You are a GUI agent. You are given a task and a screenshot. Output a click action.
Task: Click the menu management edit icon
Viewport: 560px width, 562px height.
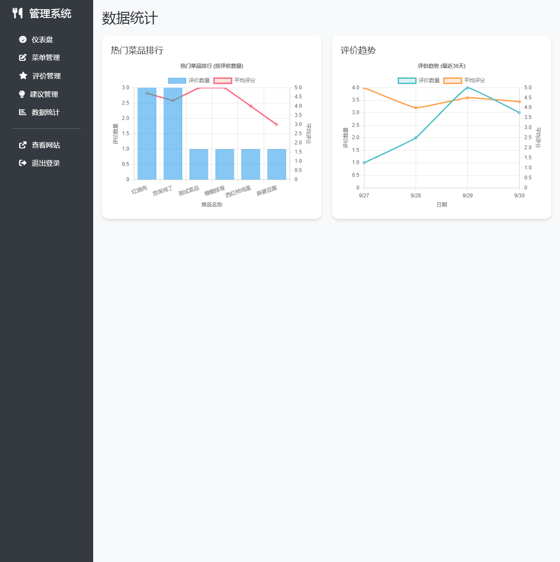[23, 57]
